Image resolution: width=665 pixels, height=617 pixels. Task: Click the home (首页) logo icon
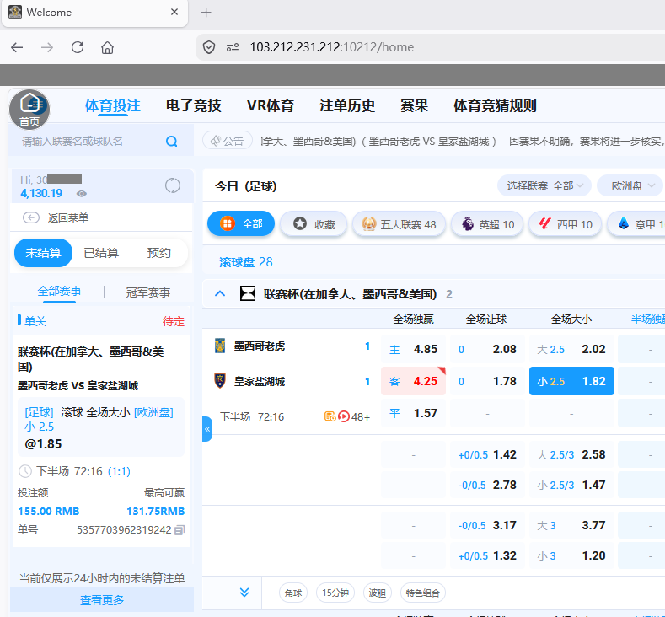click(x=29, y=109)
